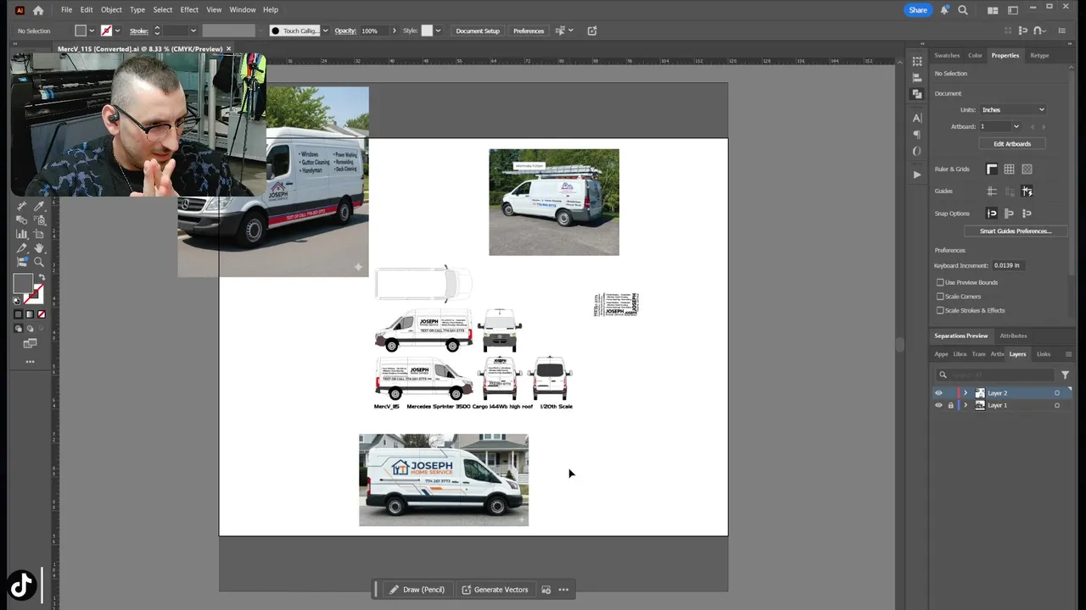Open graphic Style dropdown
The width and height of the screenshot is (1086, 610).
tap(438, 30)
